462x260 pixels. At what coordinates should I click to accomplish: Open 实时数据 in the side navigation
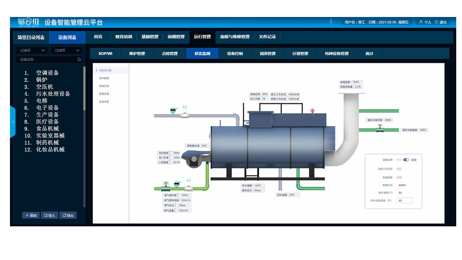point(104,78)
